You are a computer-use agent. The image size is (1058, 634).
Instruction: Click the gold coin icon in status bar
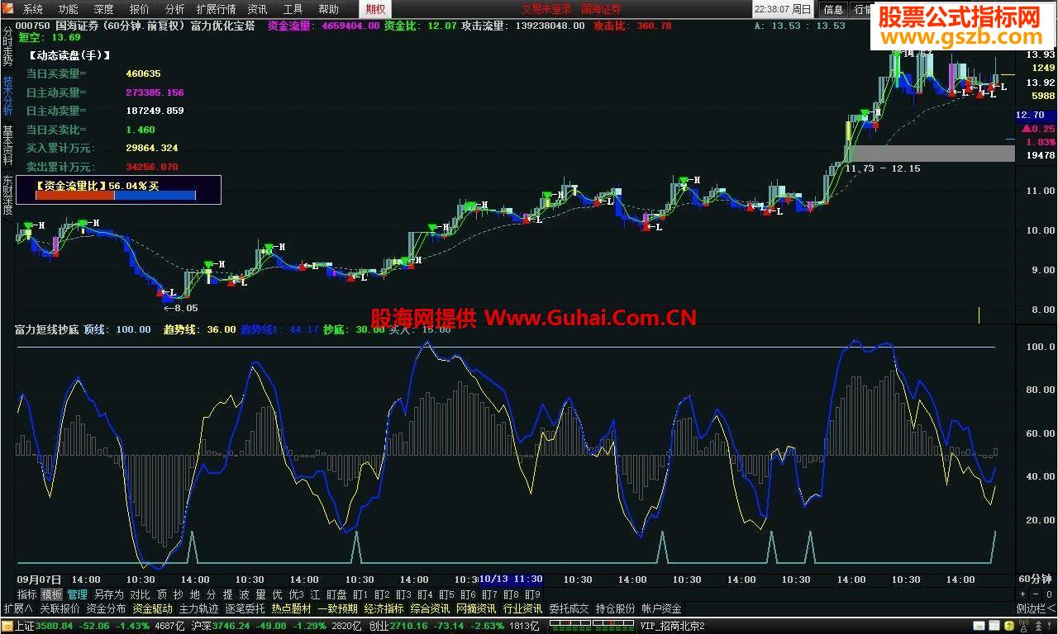coord(1009,626)
